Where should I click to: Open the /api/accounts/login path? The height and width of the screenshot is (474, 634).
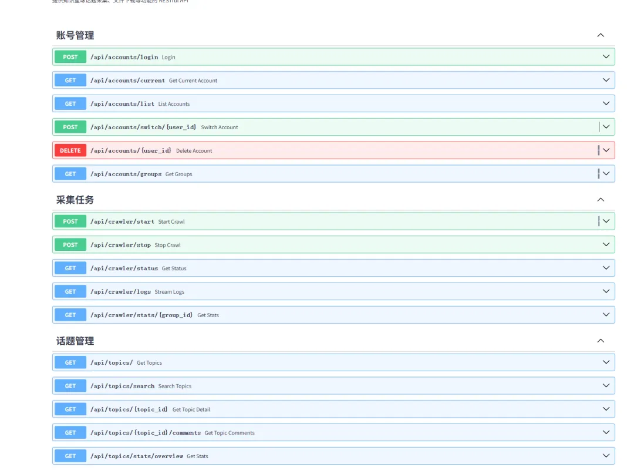124,57
